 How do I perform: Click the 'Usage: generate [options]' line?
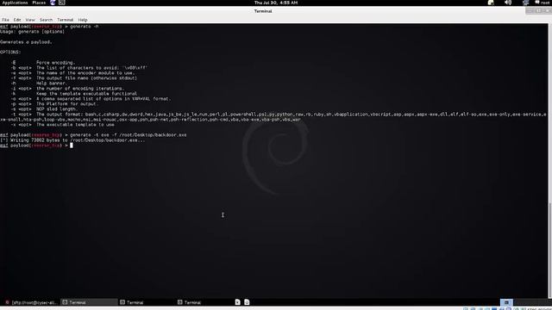pyautogui.click(x=33, y=32)
